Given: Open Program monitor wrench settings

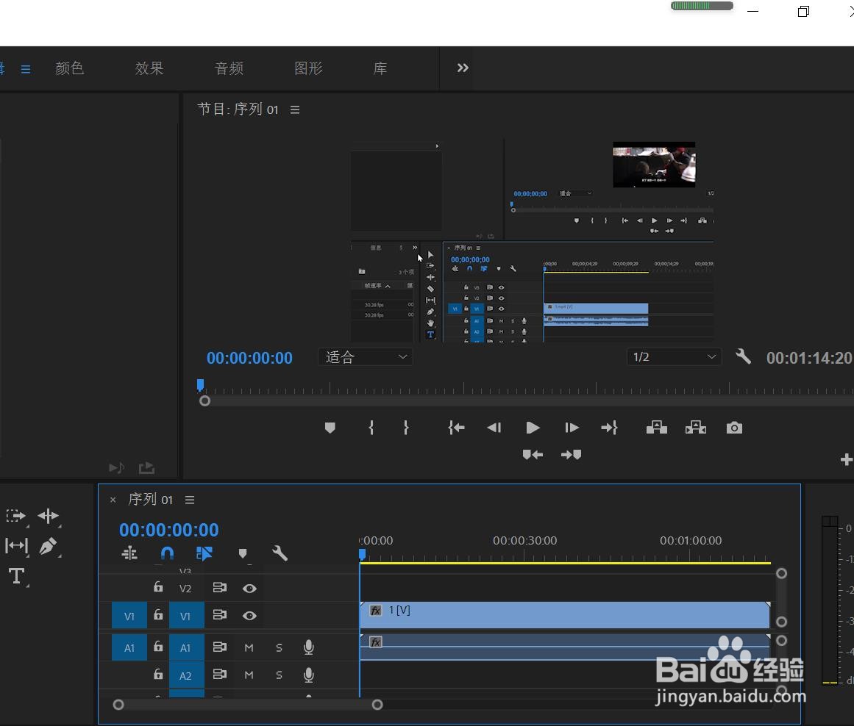Looking at the screenshot, I should (743, 357).
